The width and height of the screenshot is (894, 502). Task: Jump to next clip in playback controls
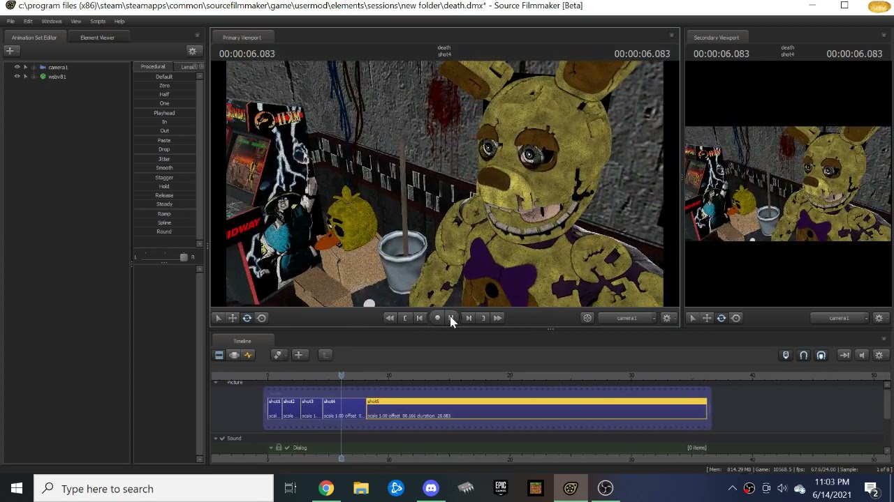pyautogui.click(x=469, y=318)
